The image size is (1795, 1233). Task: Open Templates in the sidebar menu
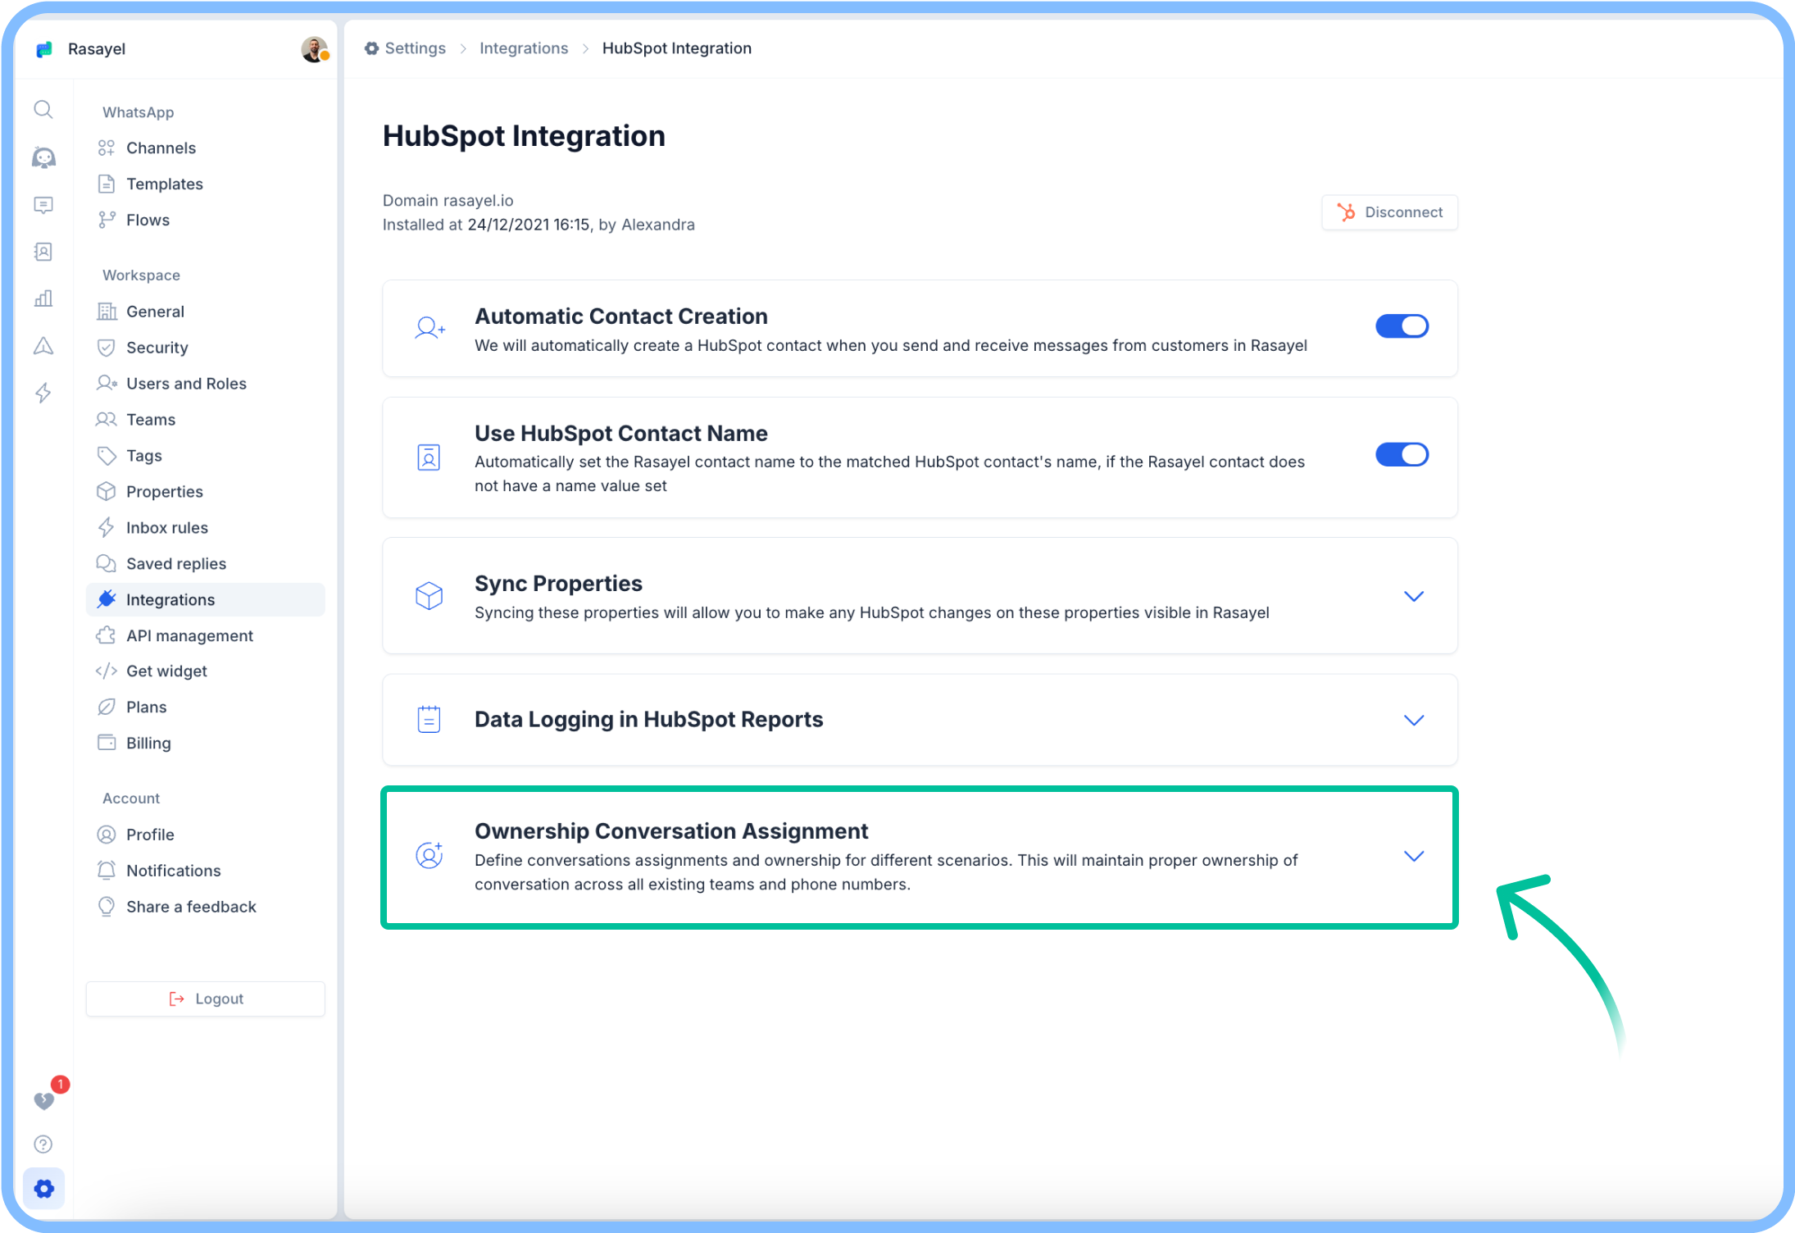(x=164, y=184)
